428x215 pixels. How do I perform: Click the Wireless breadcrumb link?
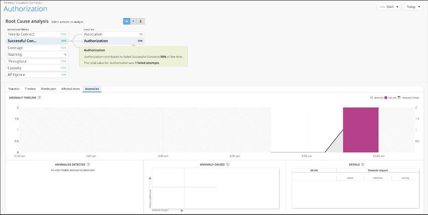click(x=9, y=3)
